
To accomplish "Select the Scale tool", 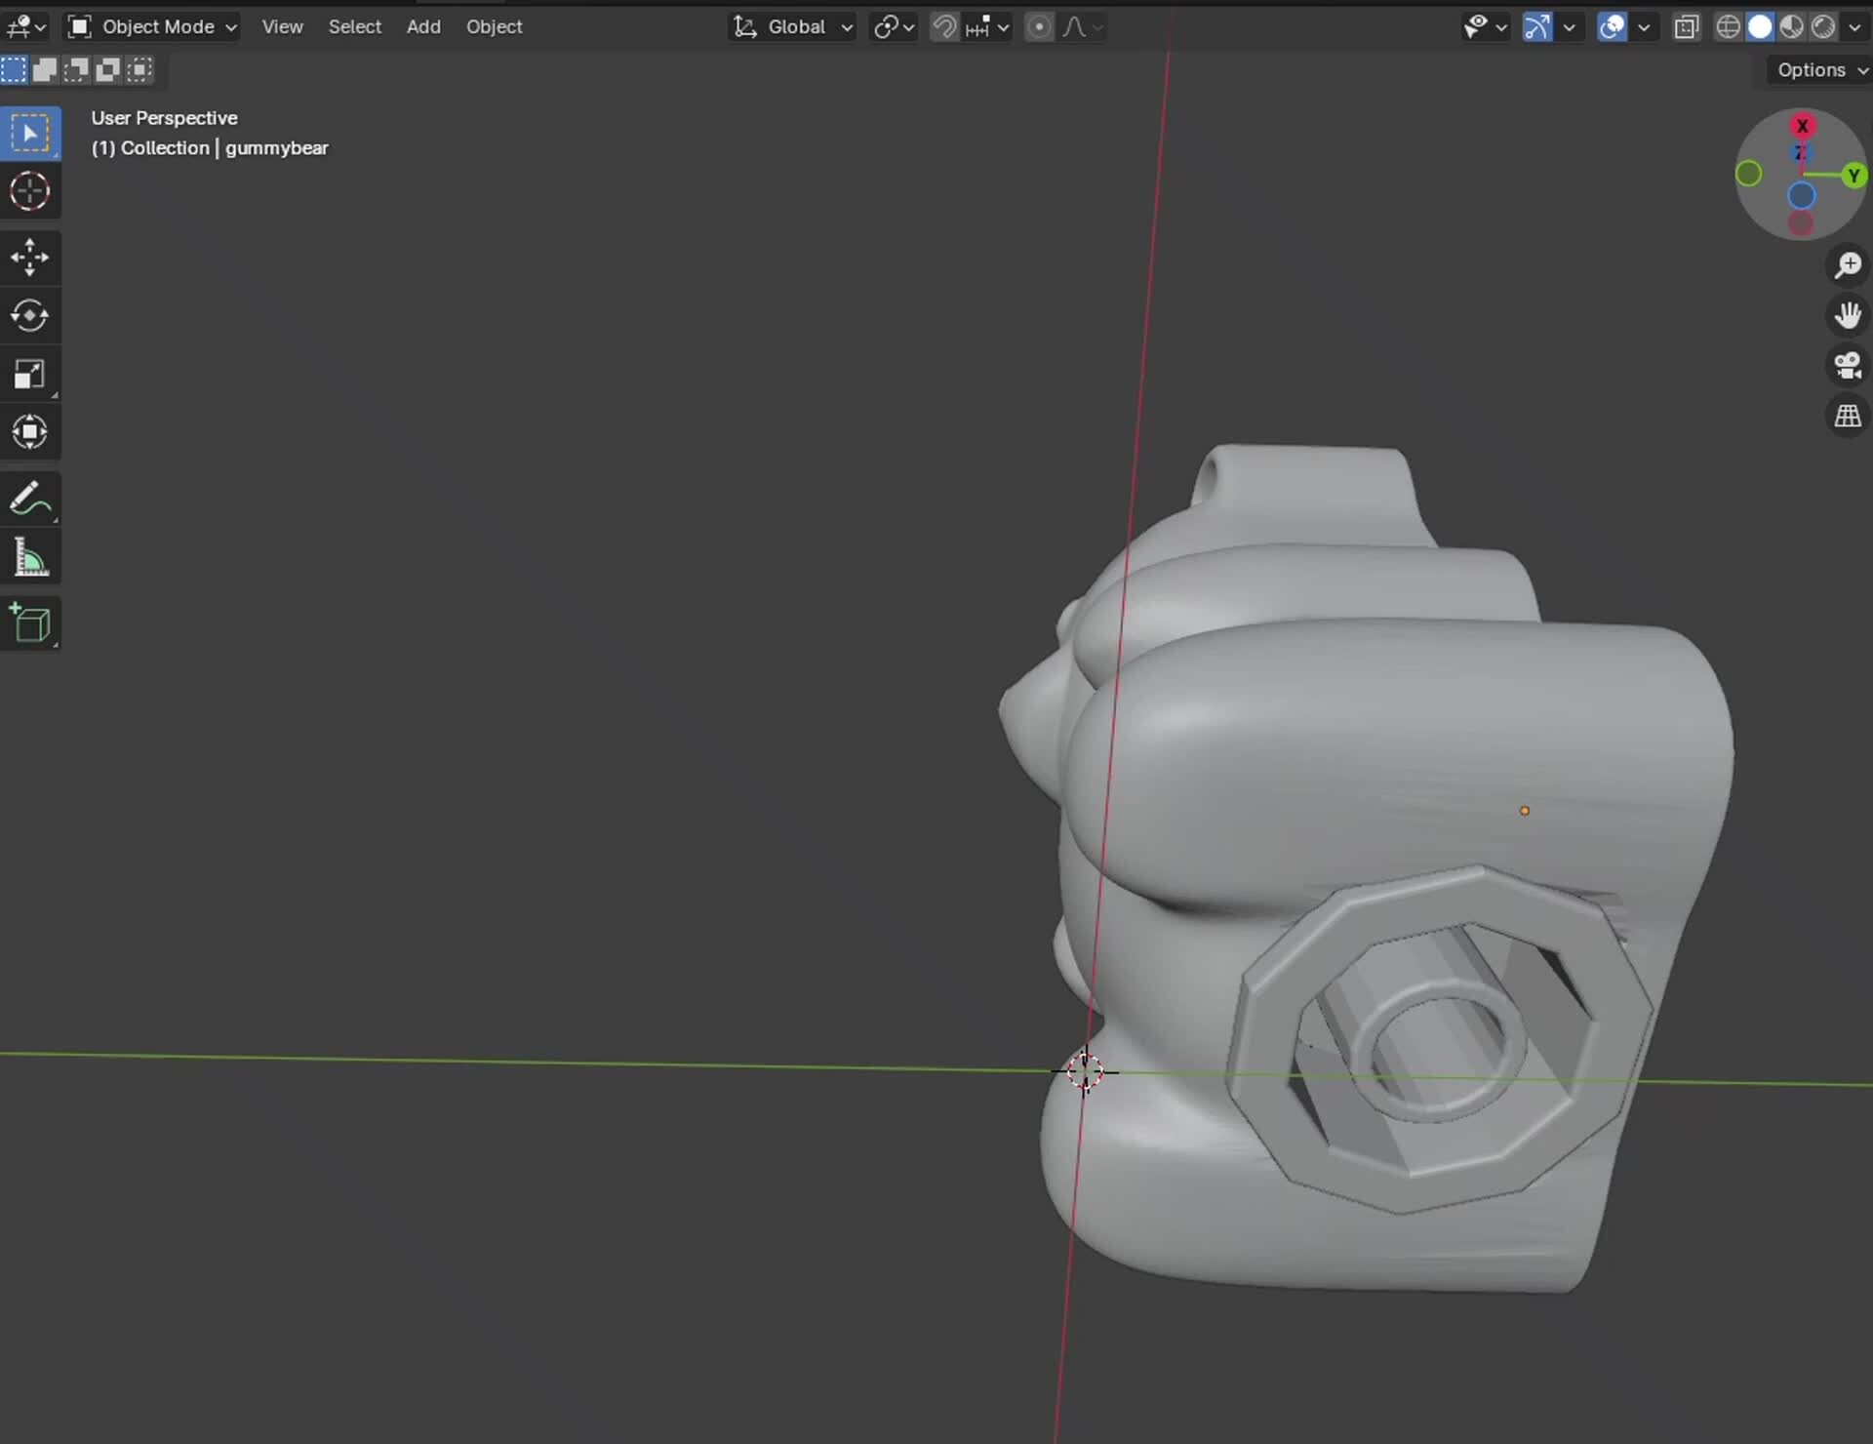I will 30,374.
